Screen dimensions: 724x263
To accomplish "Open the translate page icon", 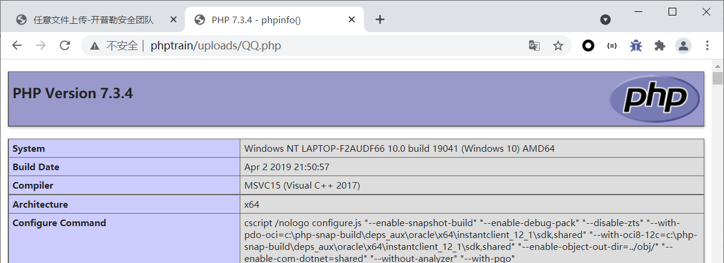I will click(x=534, y=46).
